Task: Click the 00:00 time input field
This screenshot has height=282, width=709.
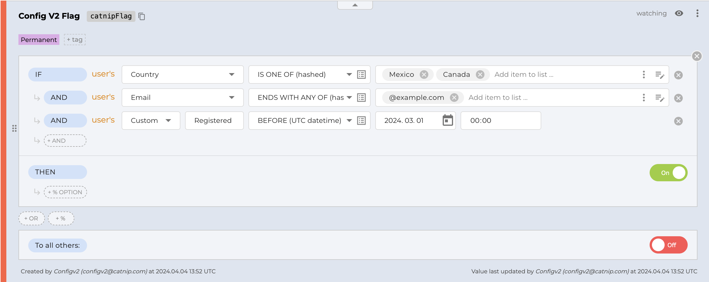Action: (501, 121)
